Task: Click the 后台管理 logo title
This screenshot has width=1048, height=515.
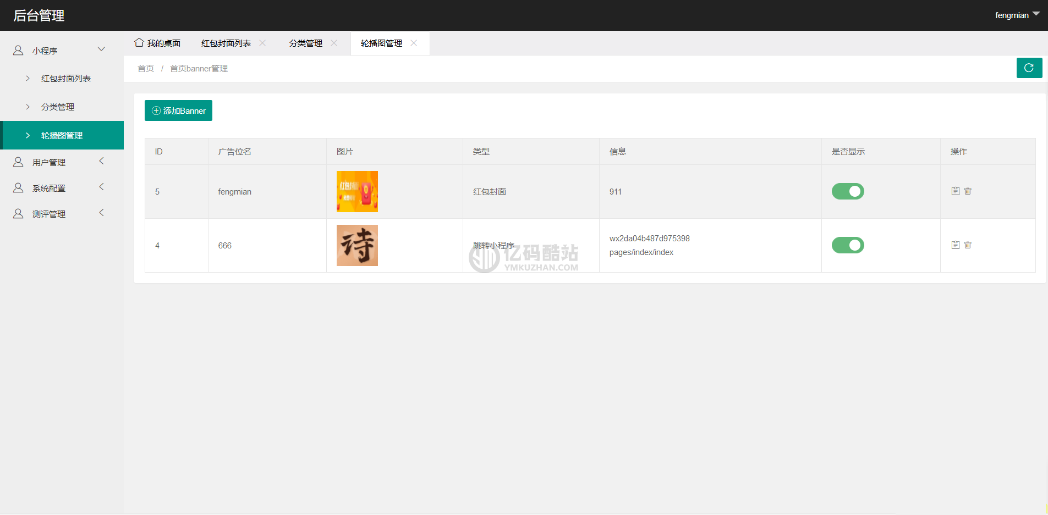Action: click(39, 15)
